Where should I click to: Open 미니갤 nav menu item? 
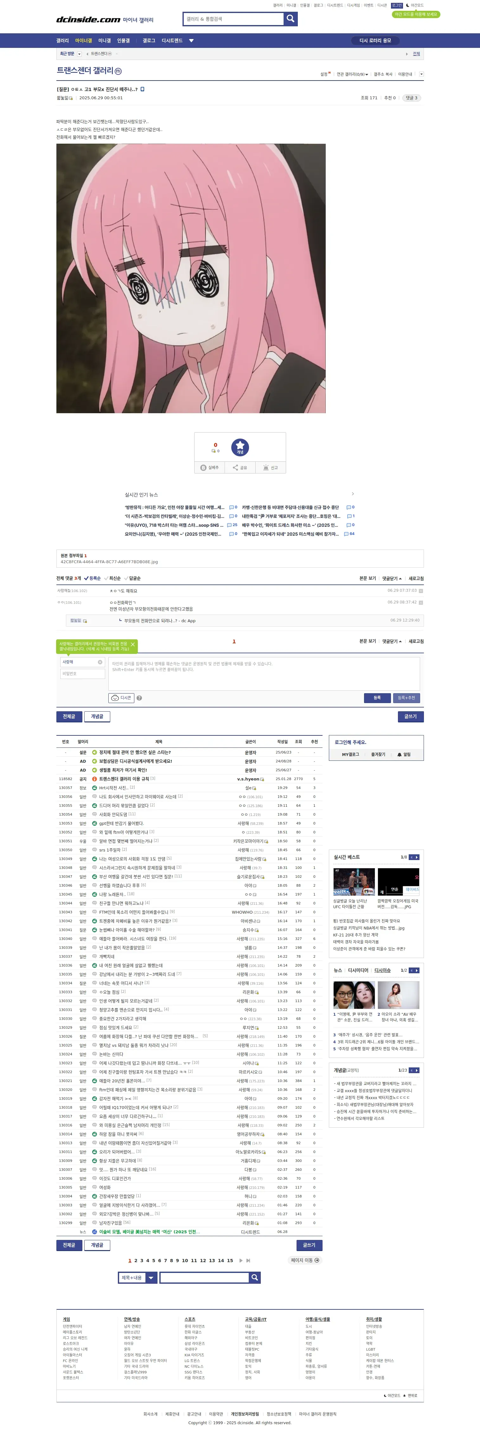pyautogui.click(x=105, y=40)
